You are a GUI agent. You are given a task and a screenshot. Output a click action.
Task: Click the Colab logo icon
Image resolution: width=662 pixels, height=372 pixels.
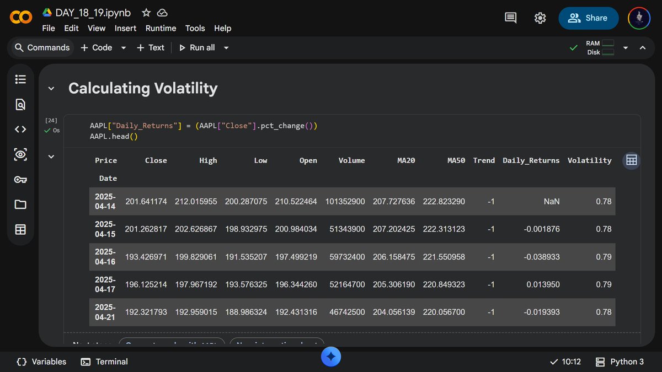(x=21, y=18)
